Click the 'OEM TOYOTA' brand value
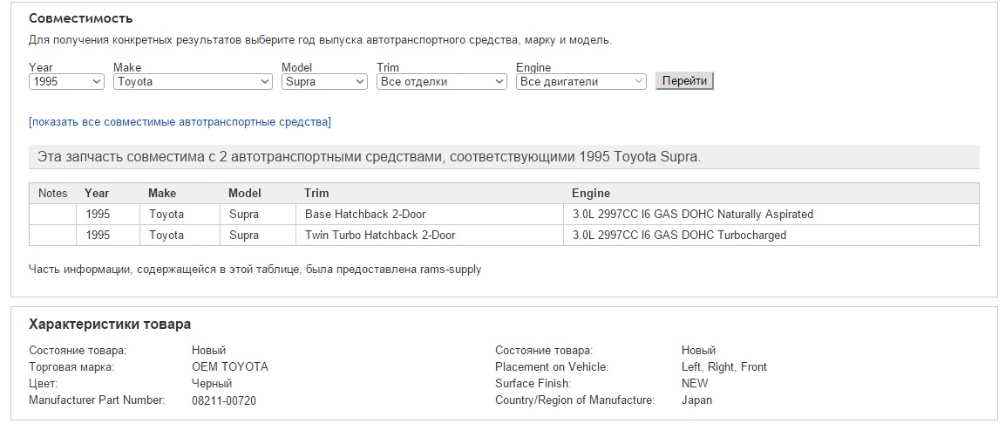 [x=230, y=367]
